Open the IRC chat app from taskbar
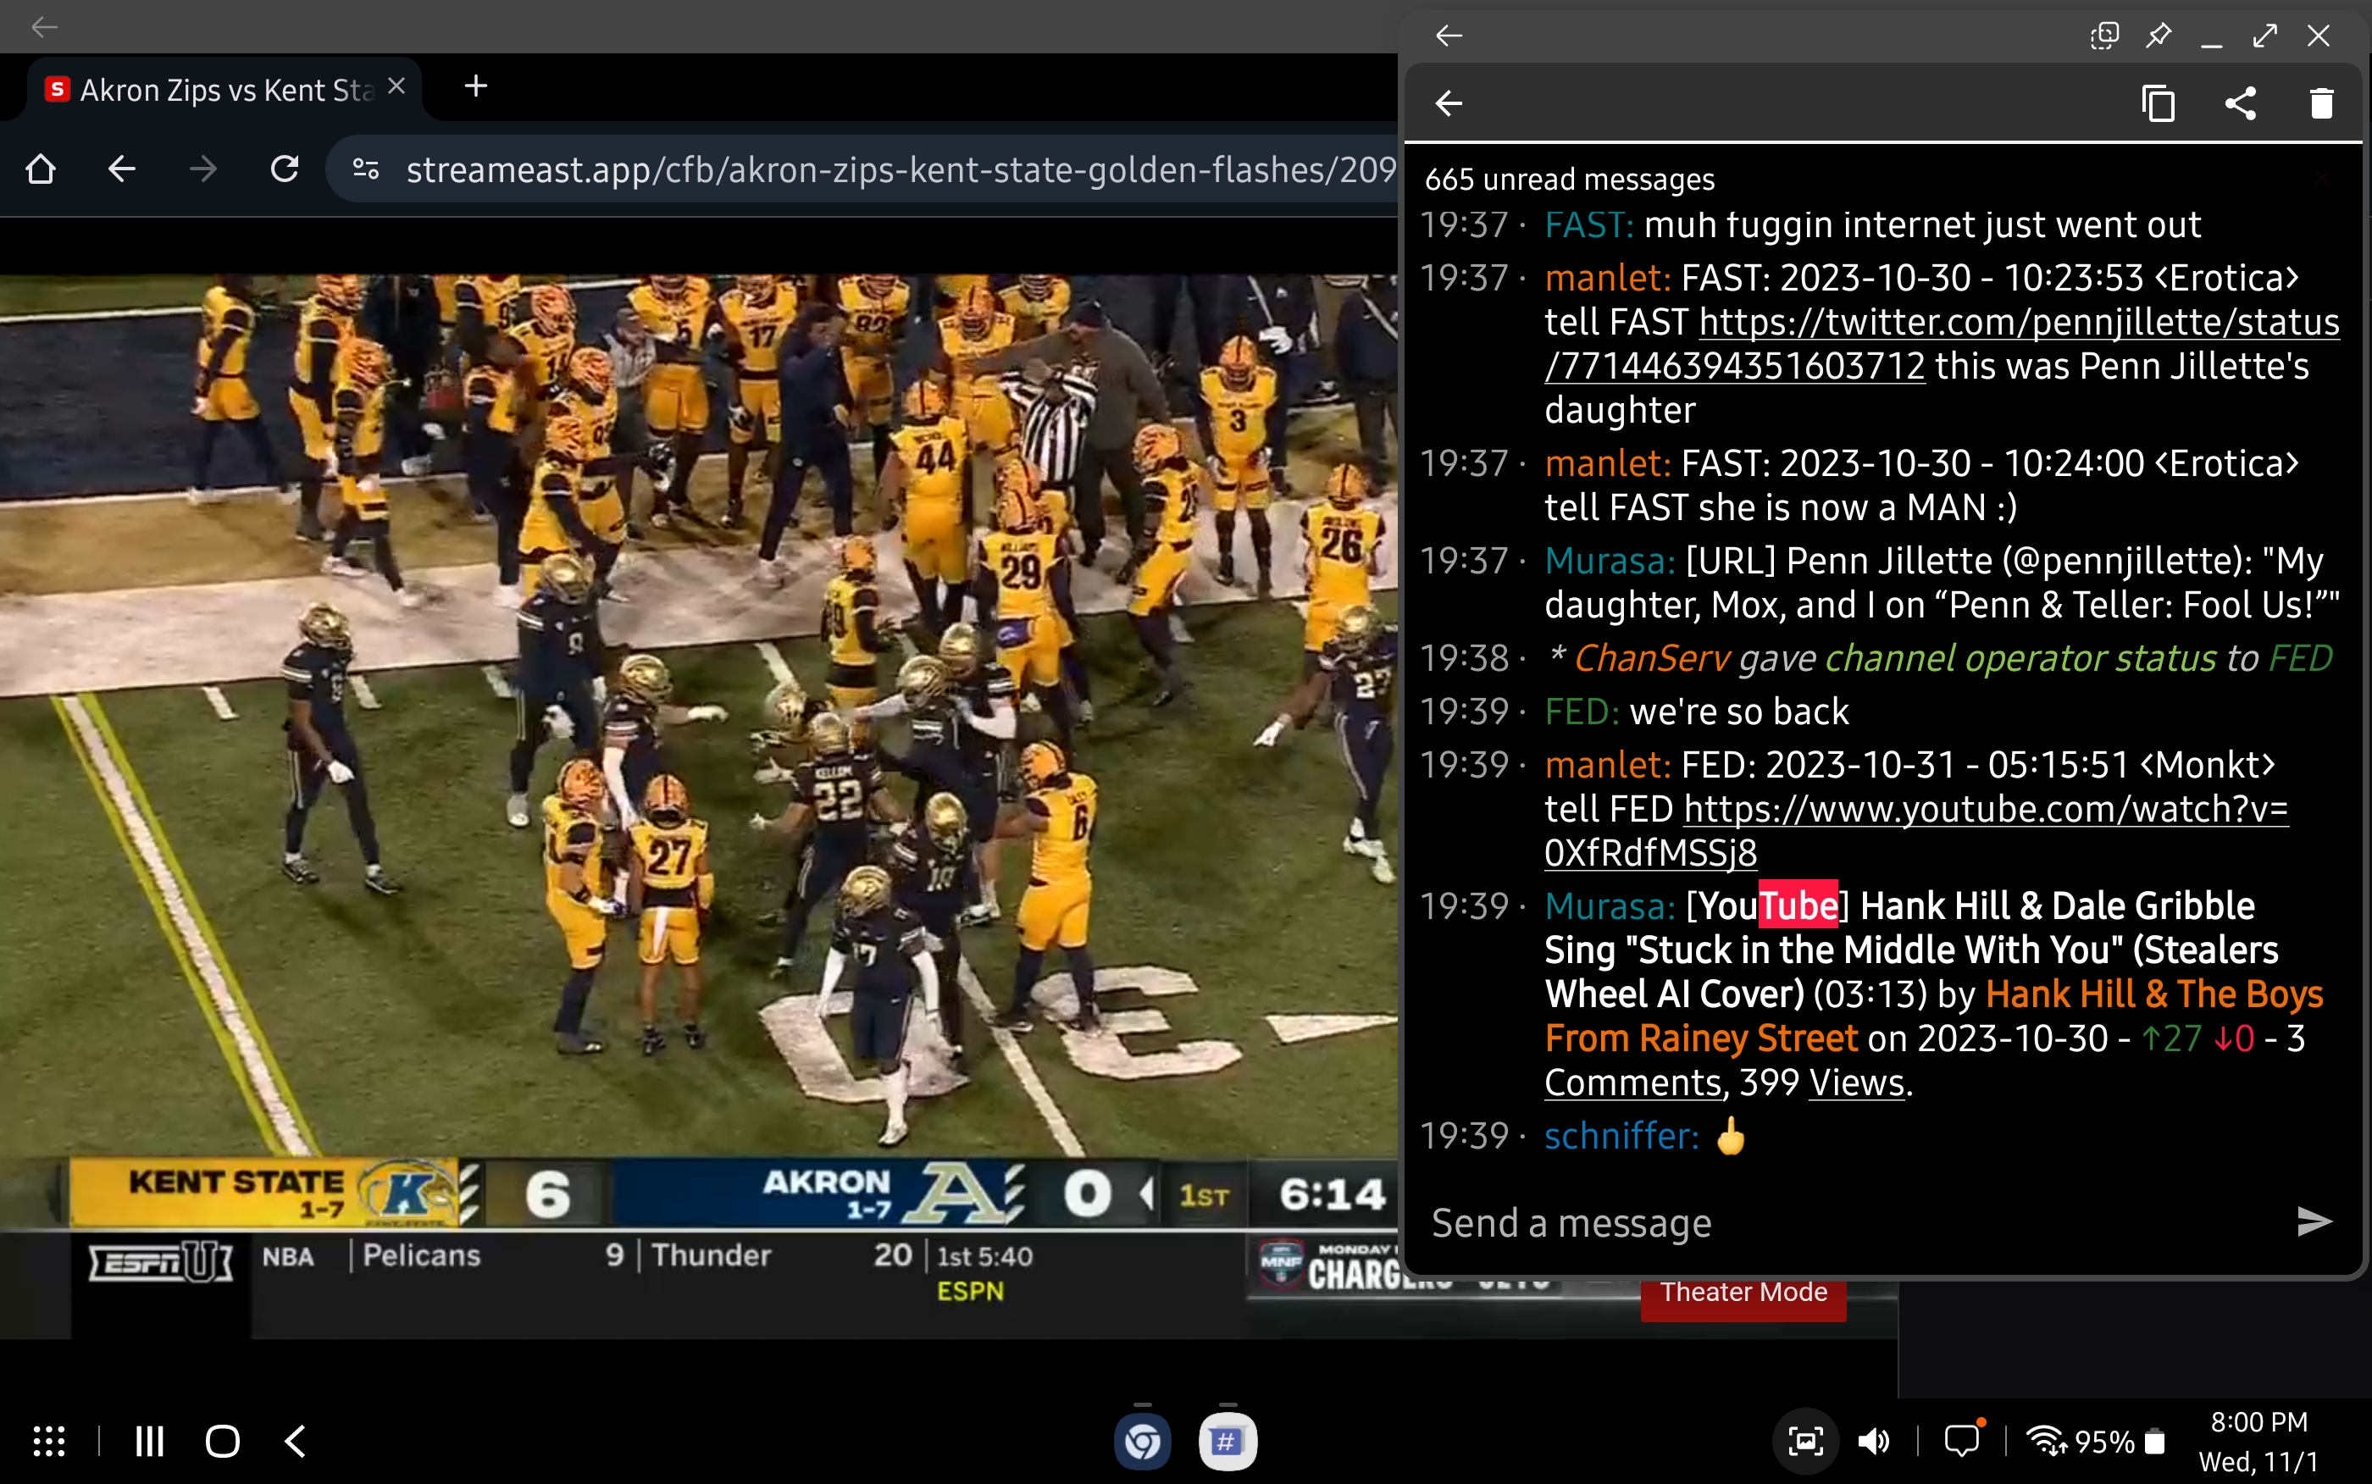 coord(1228,1442)
